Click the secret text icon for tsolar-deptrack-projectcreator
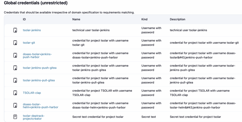Screen dimensions: 242x122 tap(15, 117)
